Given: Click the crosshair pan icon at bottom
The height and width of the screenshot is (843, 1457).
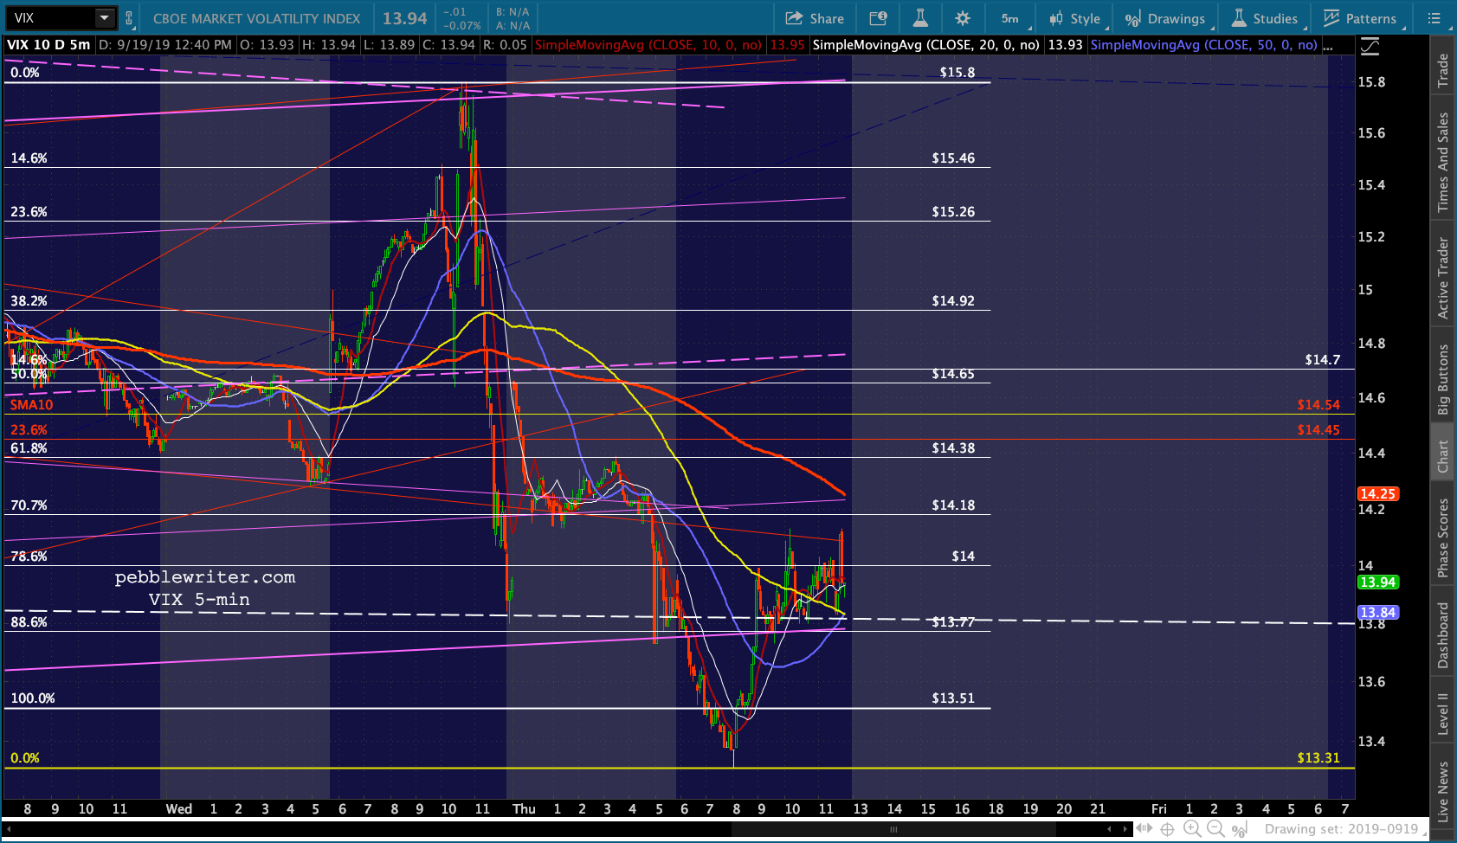Looking at the screenshot, I should pyautogui.click(x=1167, y=829).
